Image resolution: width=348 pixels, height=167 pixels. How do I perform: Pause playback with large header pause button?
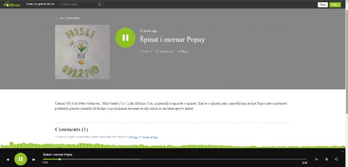[125, 38]
